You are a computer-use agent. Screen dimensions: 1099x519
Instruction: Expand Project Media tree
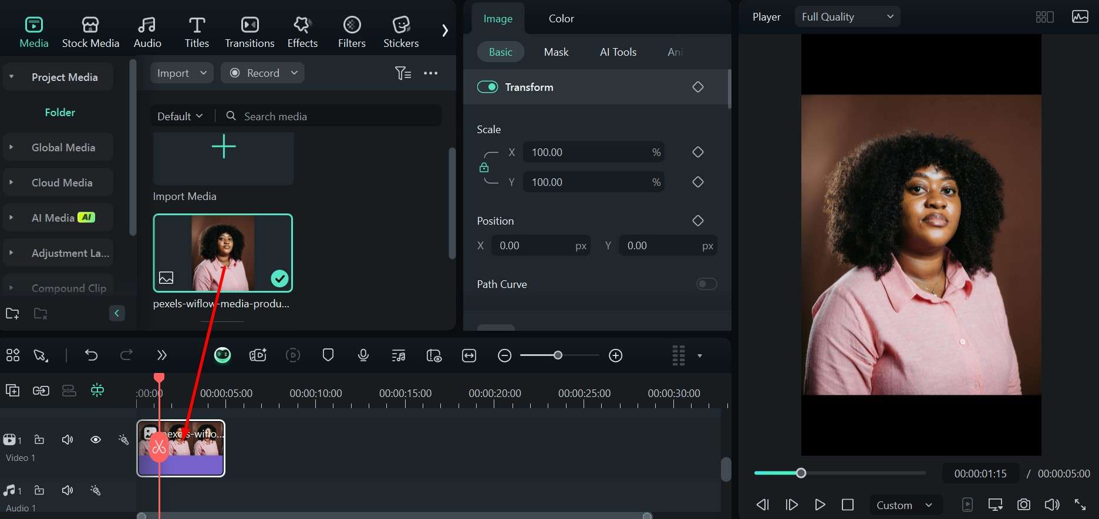click(11, 77)
